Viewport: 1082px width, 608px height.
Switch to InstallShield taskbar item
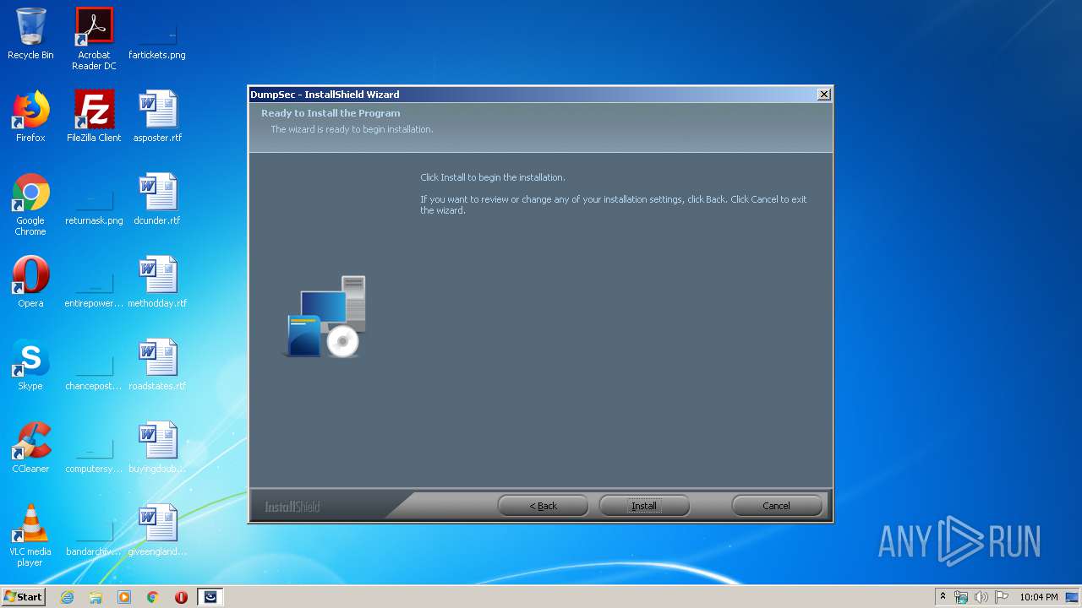coord(210,597)
